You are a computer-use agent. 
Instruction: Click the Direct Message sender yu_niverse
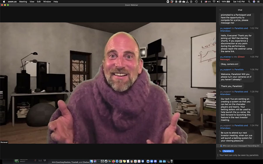225,57
